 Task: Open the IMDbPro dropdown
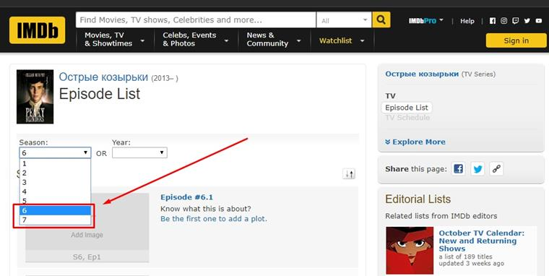point(425,21)
